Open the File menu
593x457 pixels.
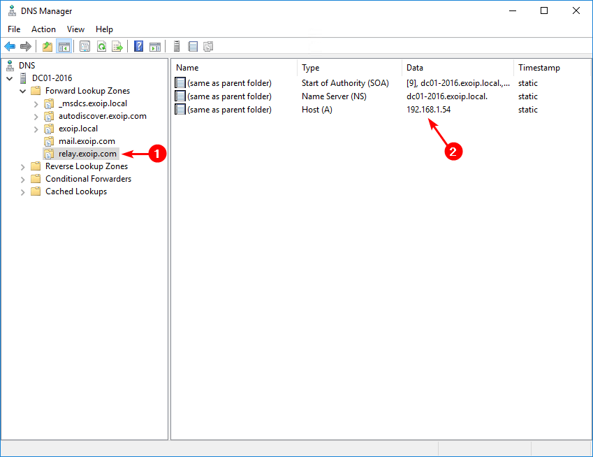click(x=13, y=29)
